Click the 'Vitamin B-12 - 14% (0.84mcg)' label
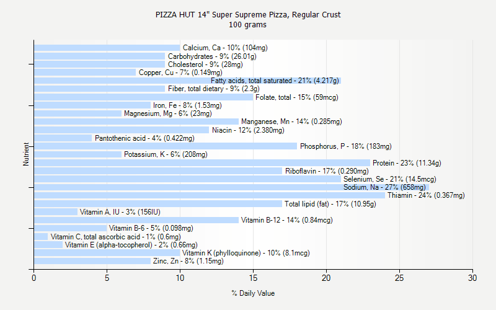The image size is (496, 310). pos(287,220)
